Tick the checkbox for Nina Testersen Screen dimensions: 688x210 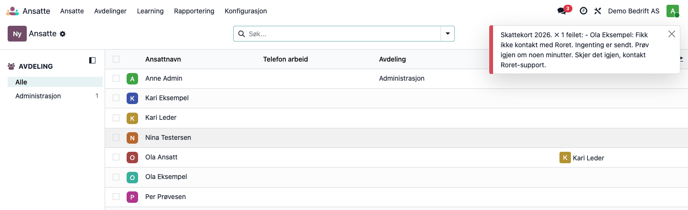point(116,137)
